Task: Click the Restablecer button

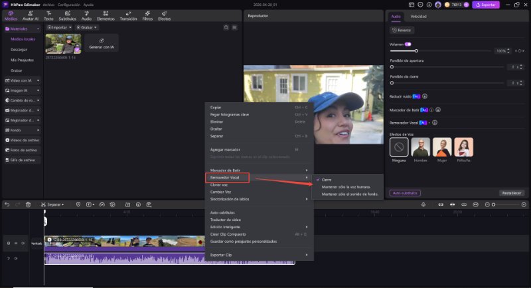Action: [511, 193]
